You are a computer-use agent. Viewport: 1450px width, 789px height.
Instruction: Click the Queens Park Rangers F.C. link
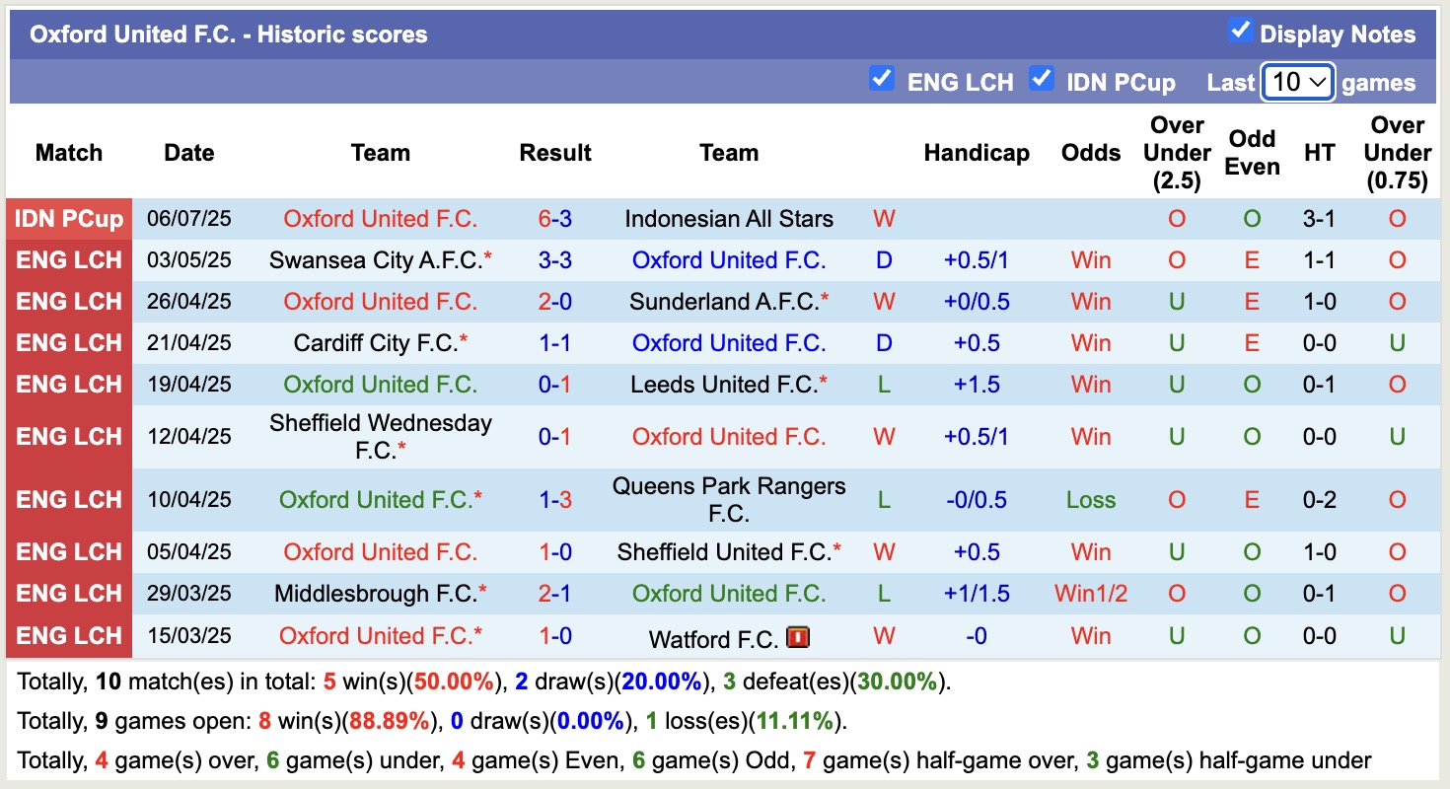[x=729, y=499]
